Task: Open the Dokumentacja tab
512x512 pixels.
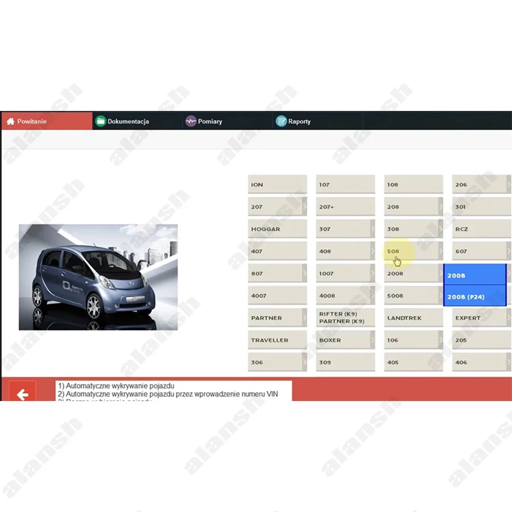Action: pos(138,121)
